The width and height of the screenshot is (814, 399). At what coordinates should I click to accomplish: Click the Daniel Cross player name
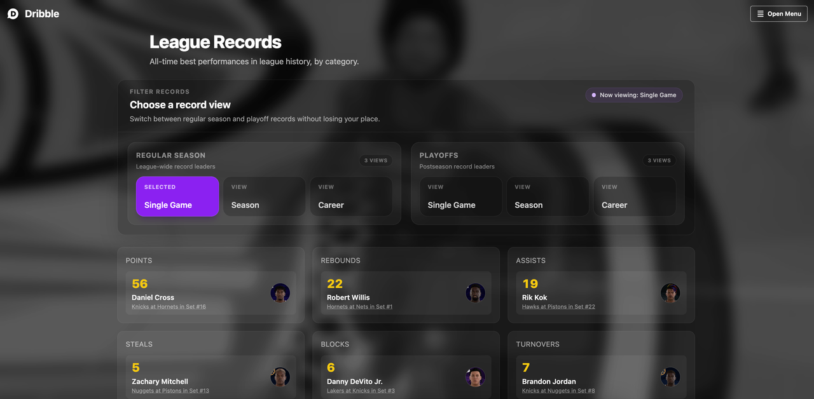(153, 297)
